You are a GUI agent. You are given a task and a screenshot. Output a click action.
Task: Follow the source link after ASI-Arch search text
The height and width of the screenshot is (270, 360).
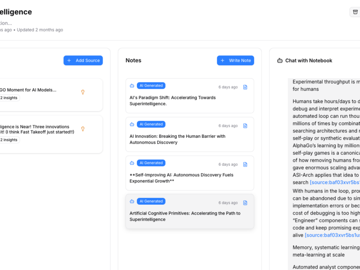tap(335, 182)
